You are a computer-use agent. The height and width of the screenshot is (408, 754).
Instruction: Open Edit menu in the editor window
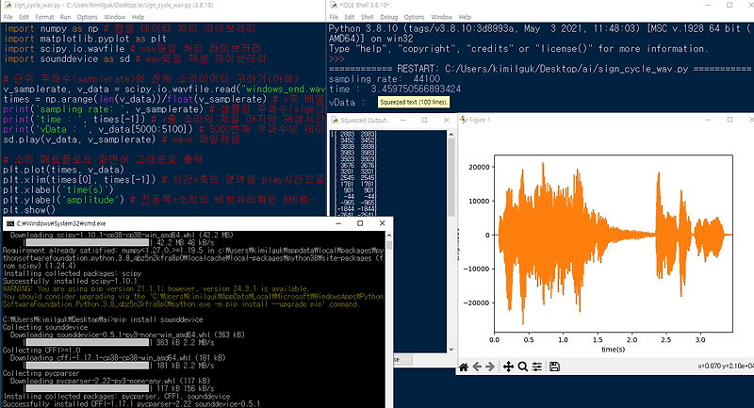24,17
